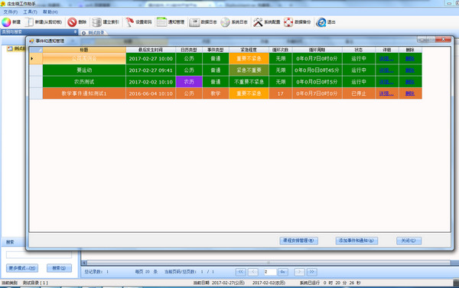
Task: Click the 添加事件和通知(A) button
Action: [x=356, y=241]
